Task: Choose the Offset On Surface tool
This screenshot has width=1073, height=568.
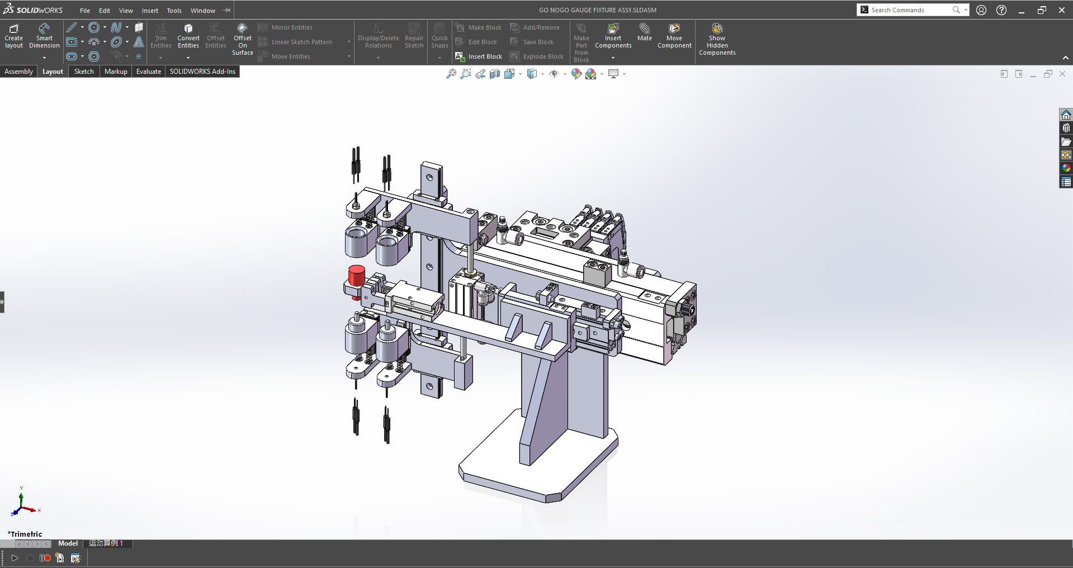Action: click(x=243, y=39)
